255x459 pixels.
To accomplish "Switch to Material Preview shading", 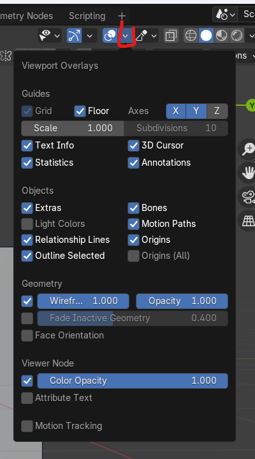I will pyautogui.click(x=221, y=36).
